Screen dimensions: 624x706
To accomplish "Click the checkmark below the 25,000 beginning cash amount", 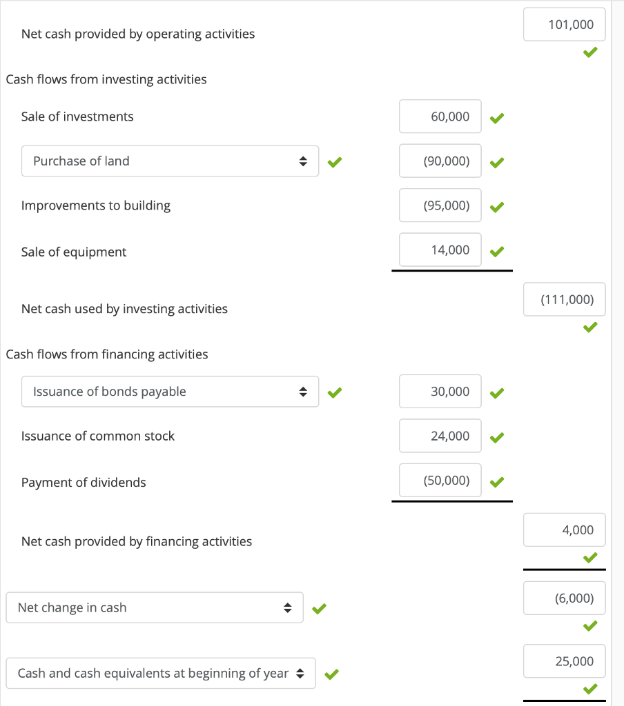I will coord(590,689).
